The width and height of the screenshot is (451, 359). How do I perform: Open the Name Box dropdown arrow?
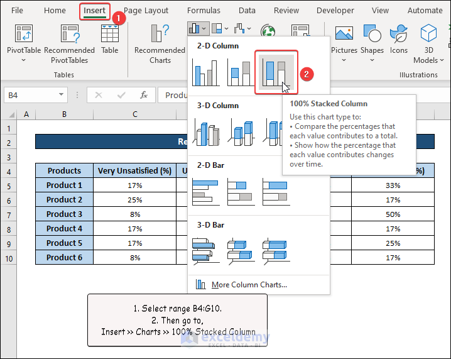point(61,95)
